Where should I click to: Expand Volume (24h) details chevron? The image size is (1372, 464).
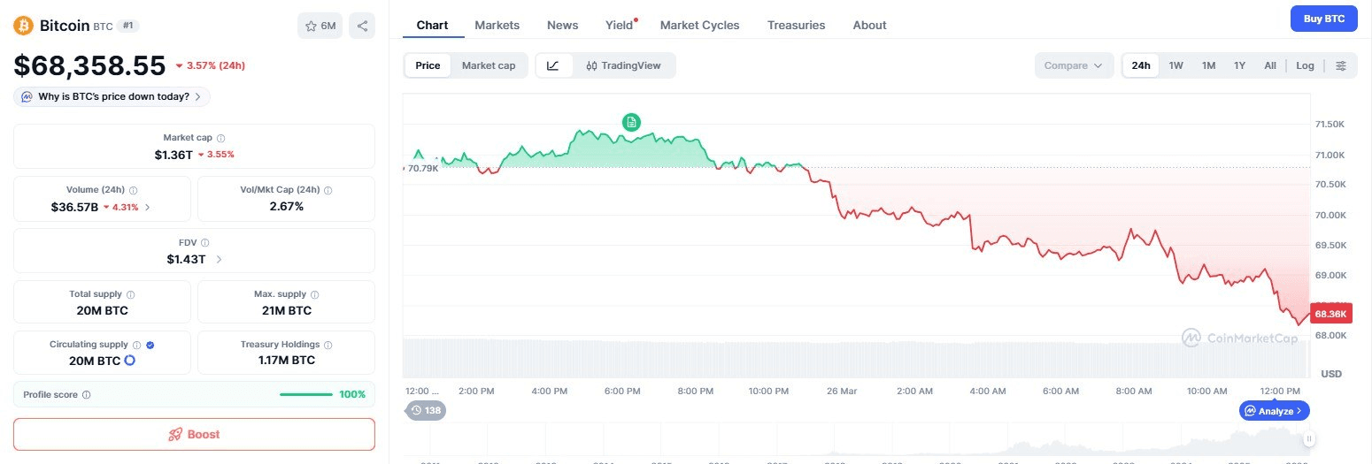[x=148, y=207]
